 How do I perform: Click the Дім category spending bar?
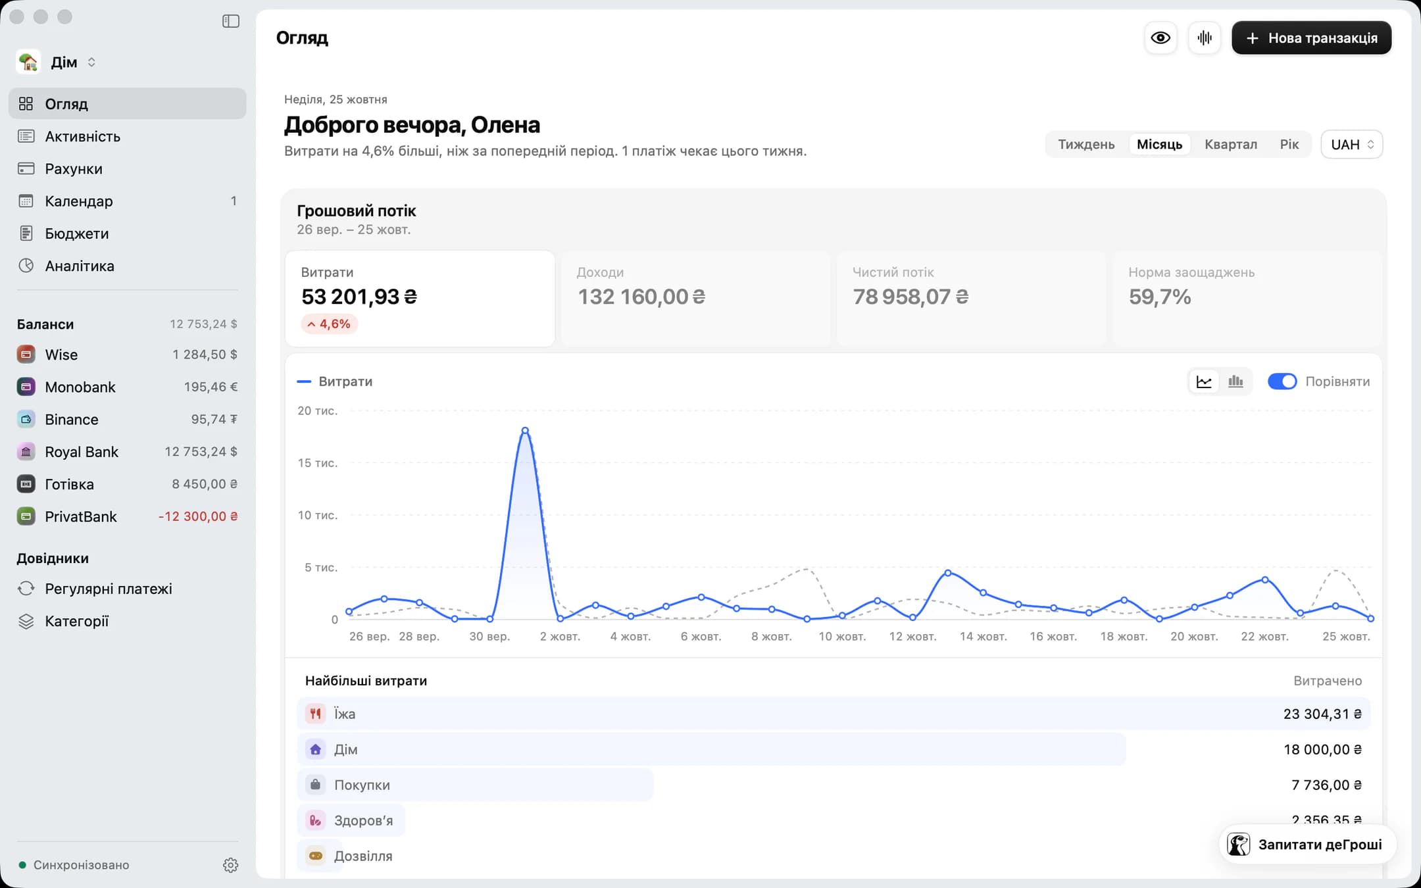pyautogui.click(x=712, y=749)
